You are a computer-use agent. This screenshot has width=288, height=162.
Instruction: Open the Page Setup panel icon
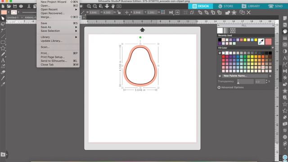(x=285, y=18)
